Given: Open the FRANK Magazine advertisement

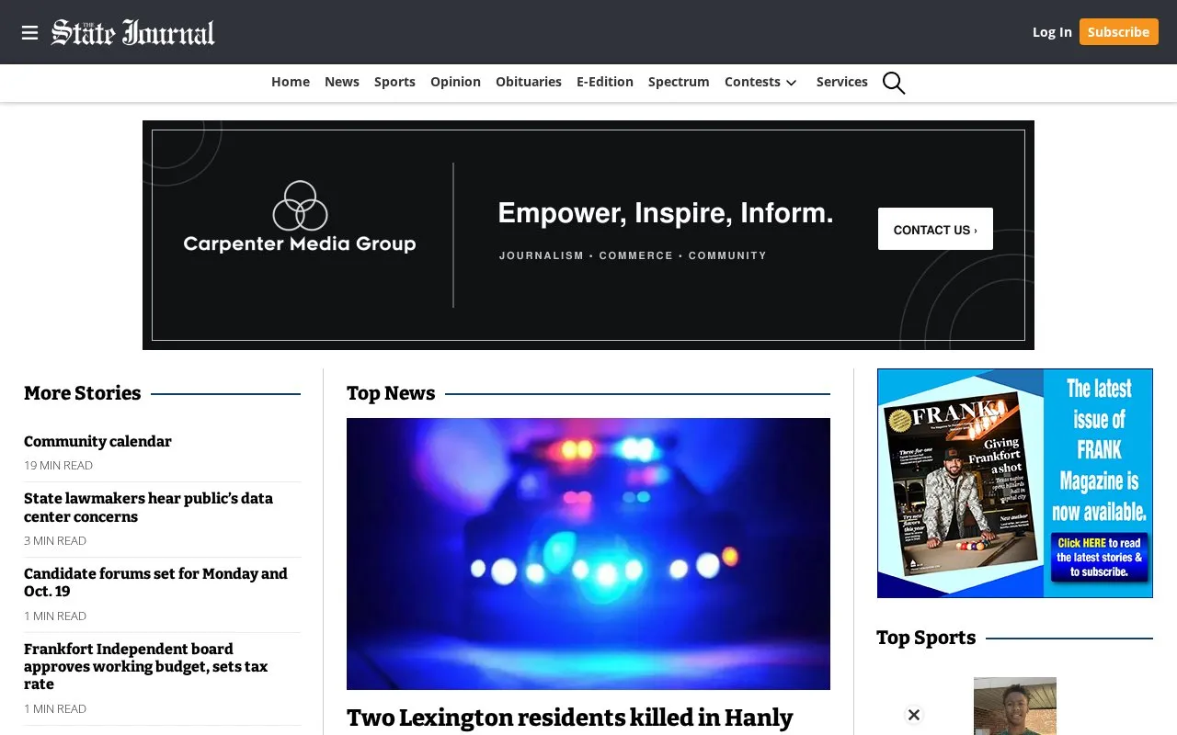Looking at the screenshot, I should coord(1015,483).
